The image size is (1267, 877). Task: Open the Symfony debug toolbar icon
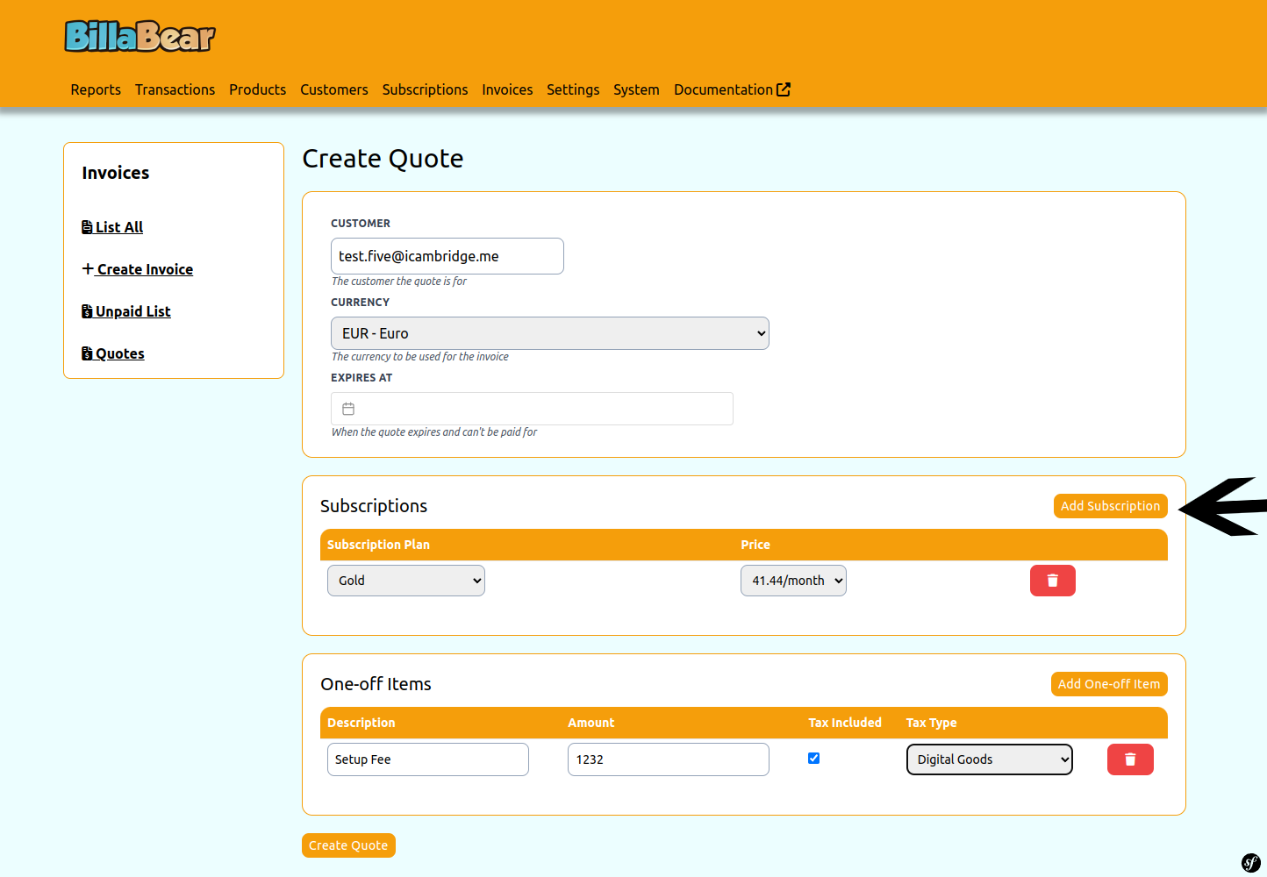click(x=1251, y=862)
